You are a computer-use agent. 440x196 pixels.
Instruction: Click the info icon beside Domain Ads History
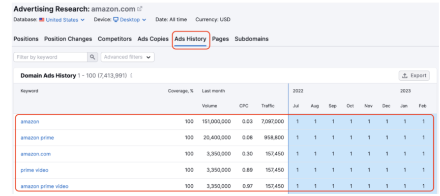[x=131, y=76]
